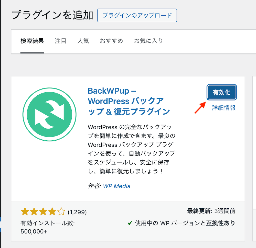Click the empty fifth rating star
This screenshot has height=248, width=256.
[x=61, y=211]
